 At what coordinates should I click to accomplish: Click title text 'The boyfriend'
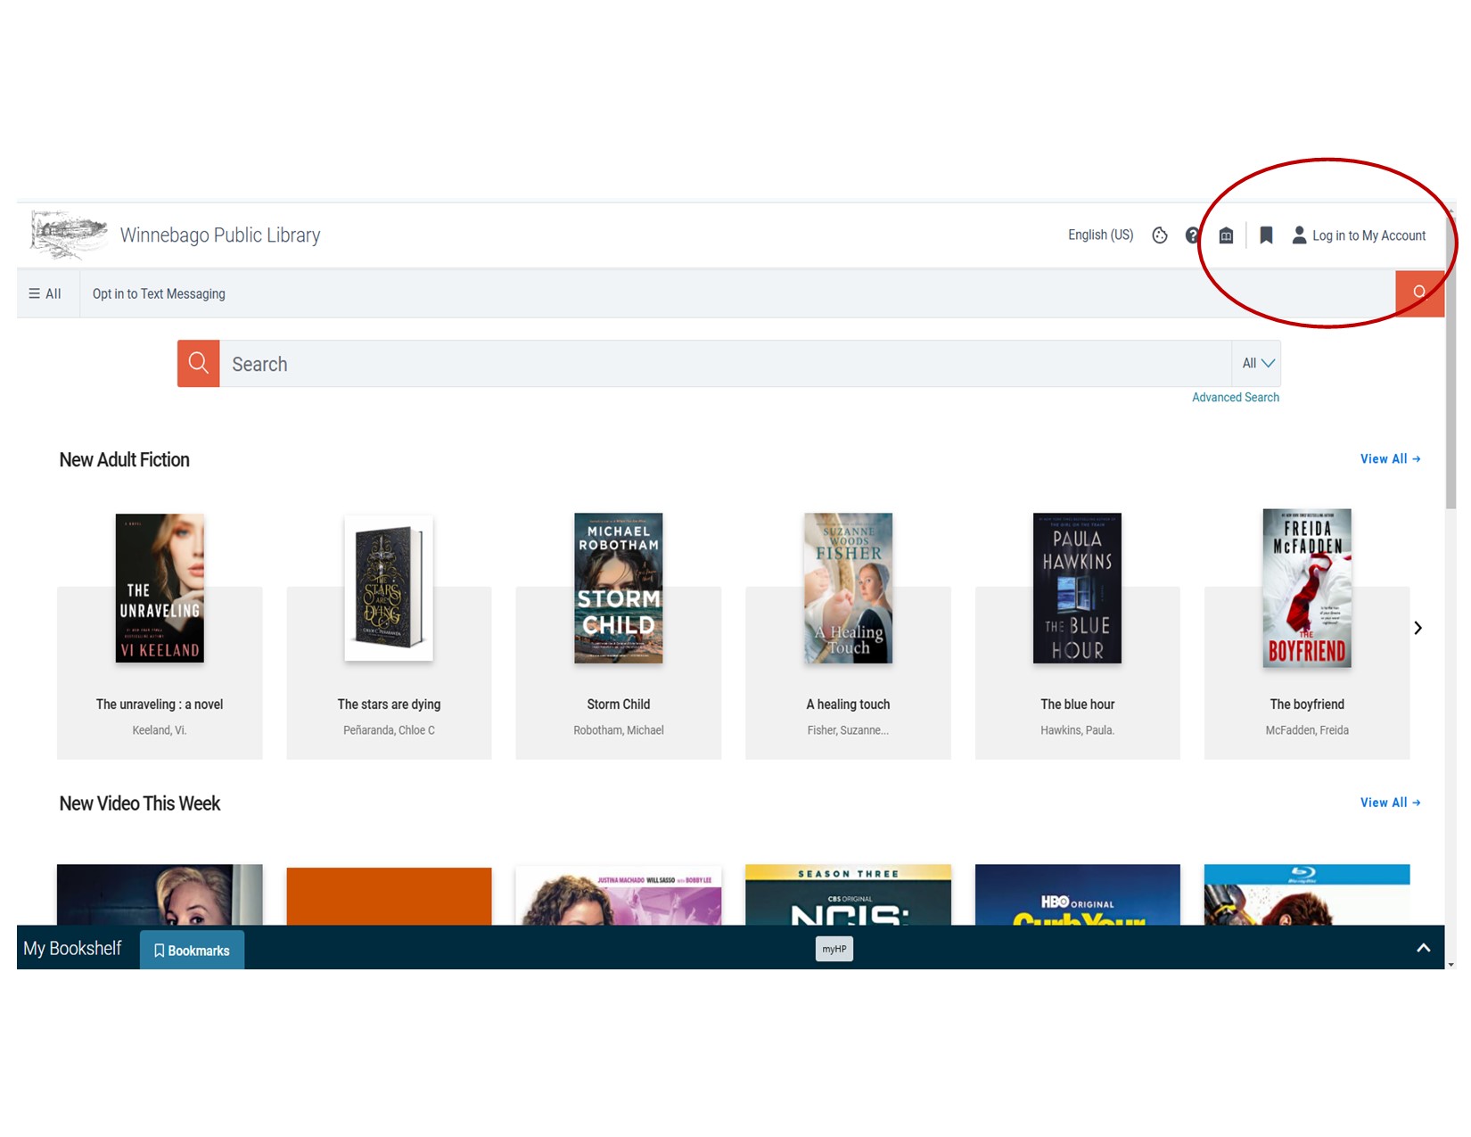click(1307, 704)
